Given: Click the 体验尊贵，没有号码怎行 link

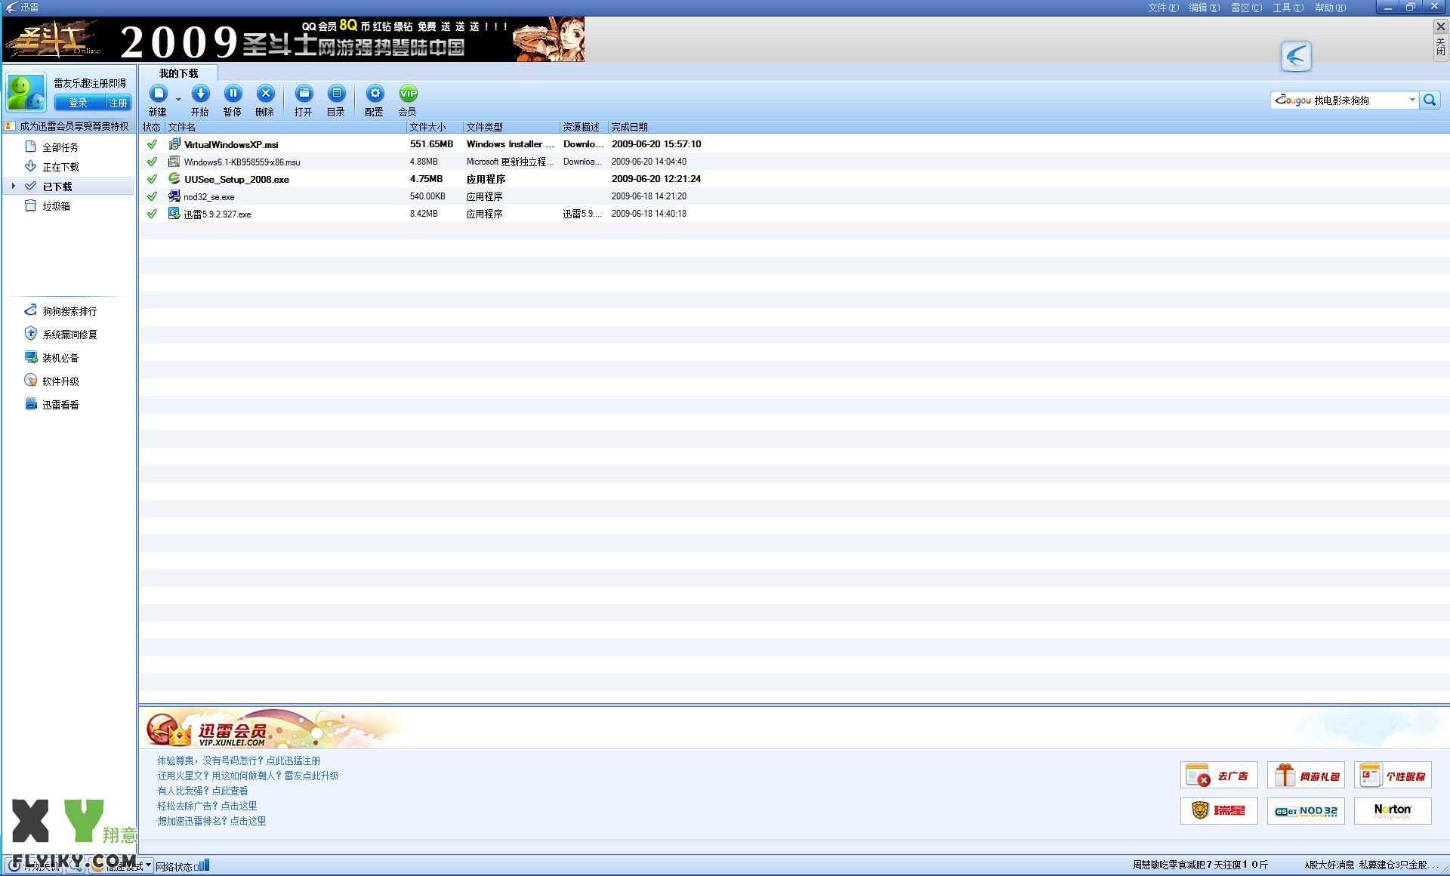Looking at the screenshot, I should [239, 760].
